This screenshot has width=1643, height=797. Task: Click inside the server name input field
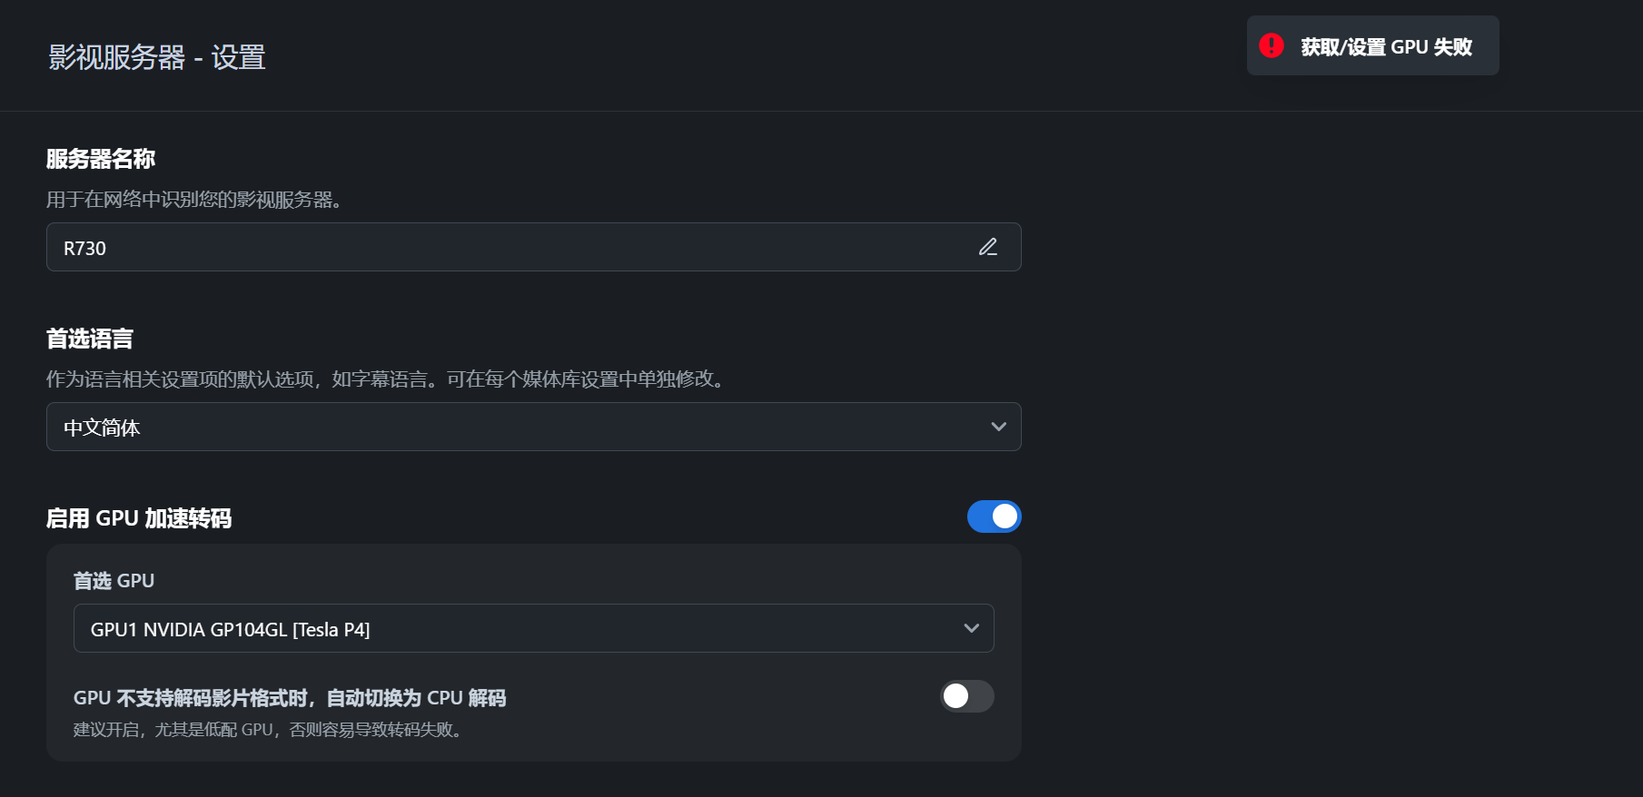point(454,247)
